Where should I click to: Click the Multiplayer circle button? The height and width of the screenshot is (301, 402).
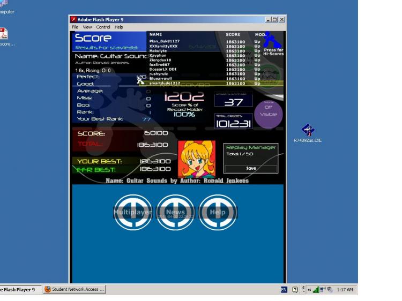133,212
